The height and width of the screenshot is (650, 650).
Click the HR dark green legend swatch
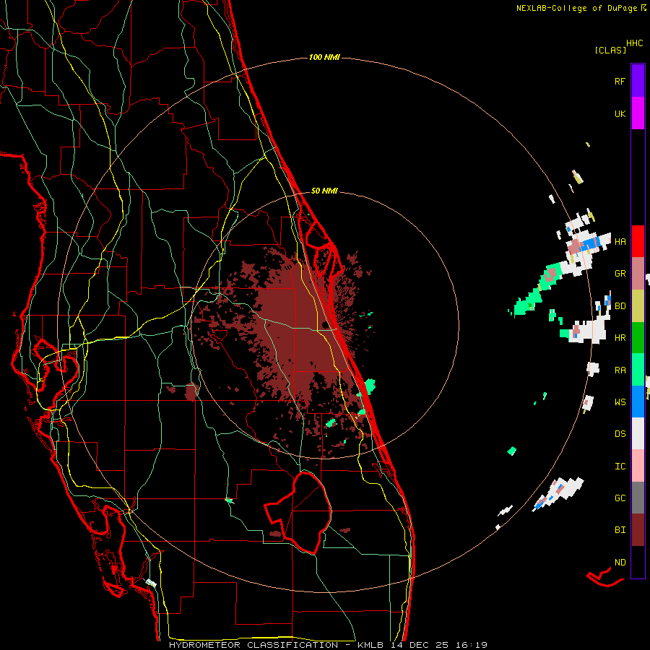(638, 337)
